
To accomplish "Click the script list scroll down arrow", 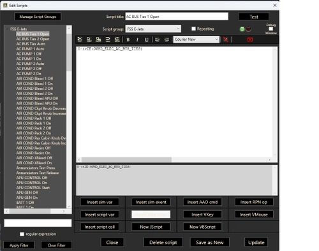I will (x=69, y=206).
